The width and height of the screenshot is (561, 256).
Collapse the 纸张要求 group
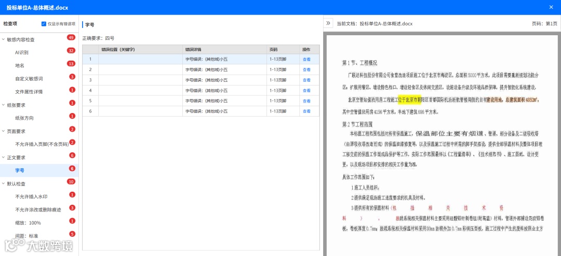tap(4, 105)
